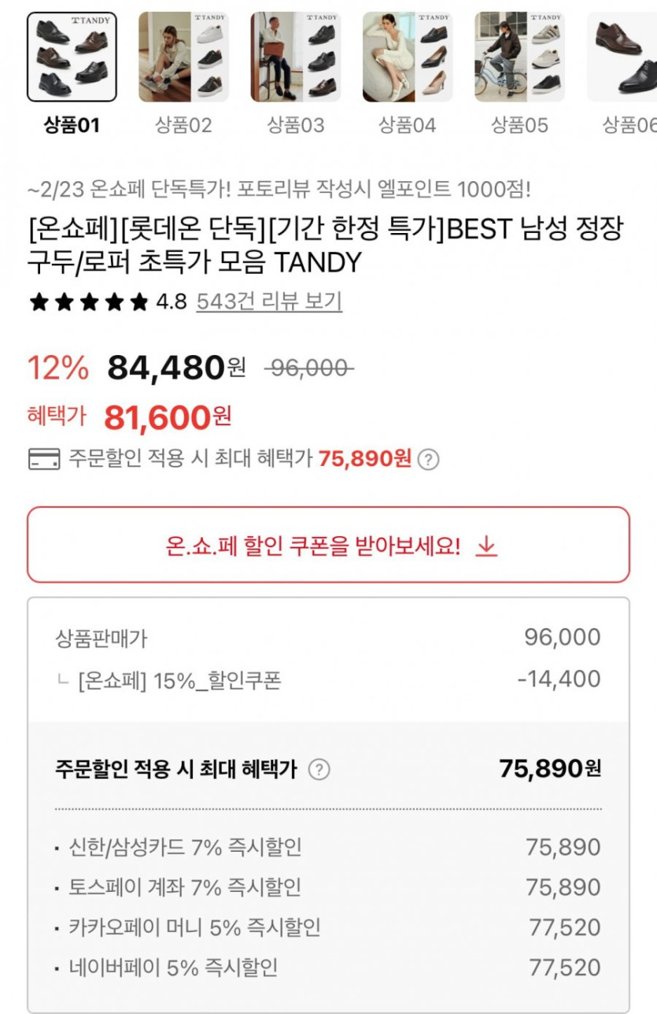Select the 상품05 bicycle sneakers thumbnail
The height and width of the screenshot is (1014, 657).
(x=519, y=57)
